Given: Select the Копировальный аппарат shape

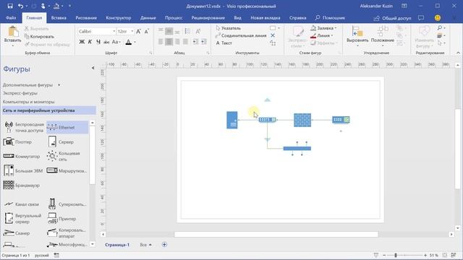Looking at the screenshot, I should (x=67, y=233).
